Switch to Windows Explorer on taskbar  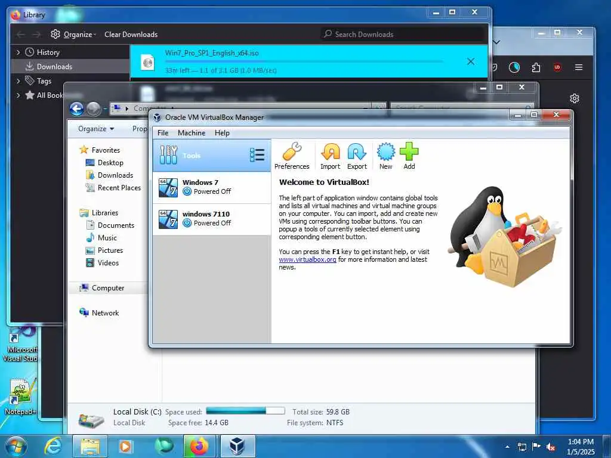click(90, 446)
